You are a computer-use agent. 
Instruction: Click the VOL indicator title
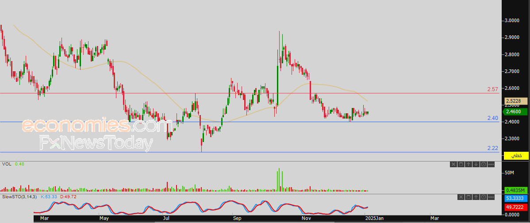pos(7,164)
